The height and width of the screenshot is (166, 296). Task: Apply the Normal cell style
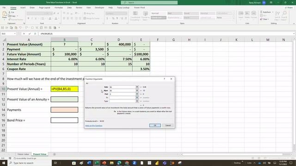click(x=158, y=13)
